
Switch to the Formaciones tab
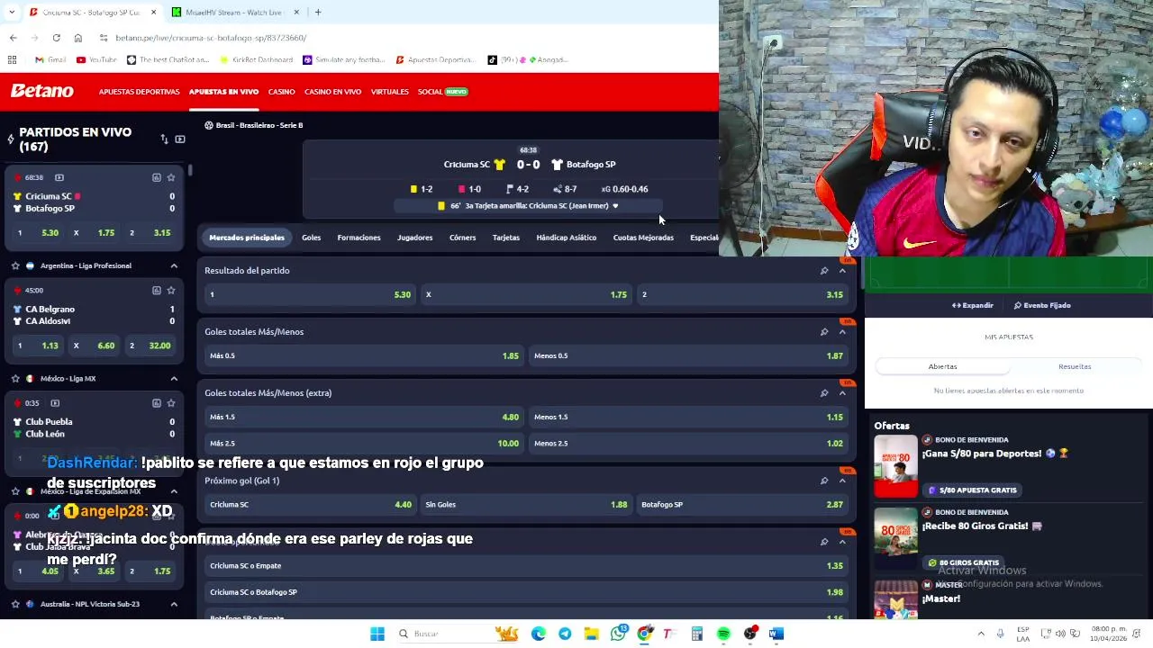(359, 238)
